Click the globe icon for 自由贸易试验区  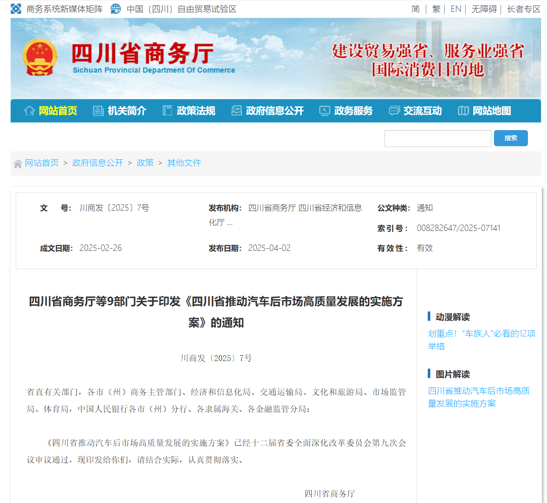(x=115, y=9)
